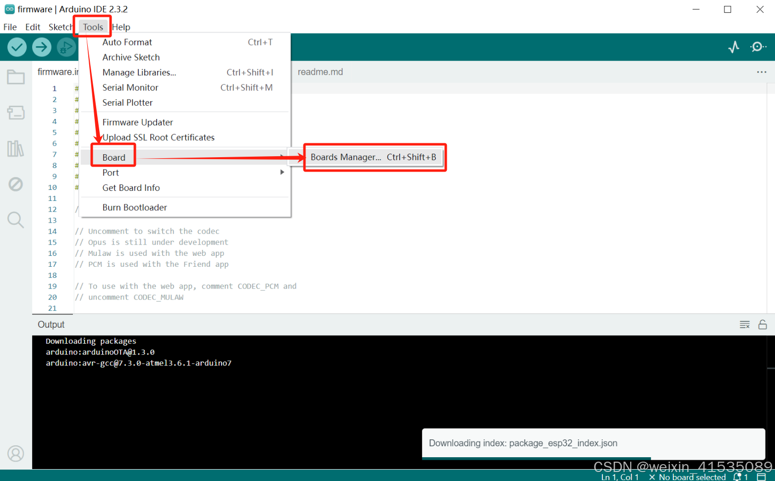Select Serial Plotter menu entry
This screenshot has height=481, width=775.
pos(185,103)
